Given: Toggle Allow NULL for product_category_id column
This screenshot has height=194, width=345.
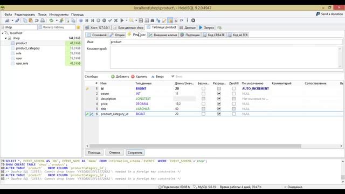Looking at the screenshot, I should [219, 114].
